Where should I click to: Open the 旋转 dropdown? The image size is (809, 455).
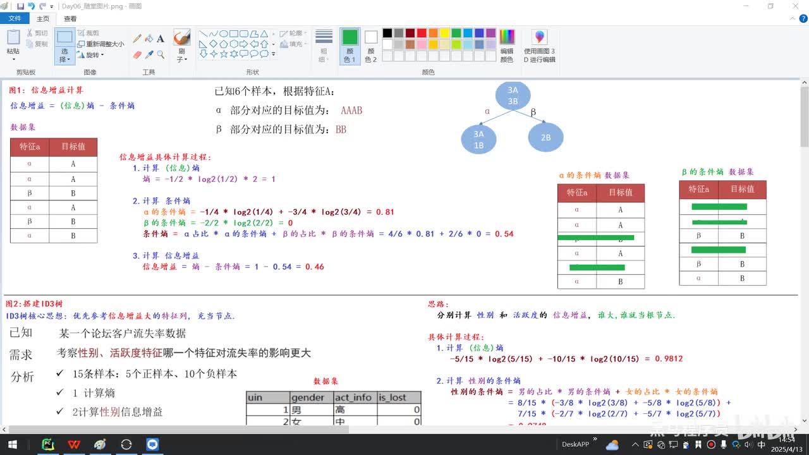[91, 55]
